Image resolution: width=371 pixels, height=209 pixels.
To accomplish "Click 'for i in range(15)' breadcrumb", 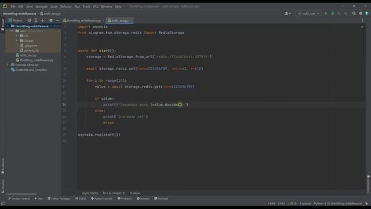I will 114,193.
